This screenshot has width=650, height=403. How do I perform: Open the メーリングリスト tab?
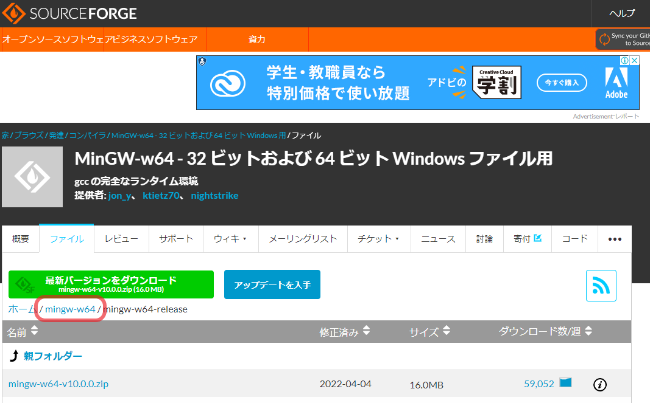point(303,239)
